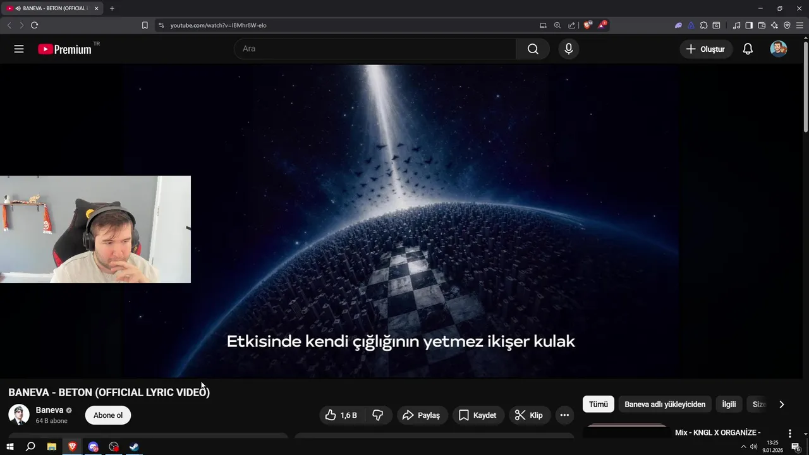The image size is (809, 455).
Task: Reload the page
Action: point(34,25)
